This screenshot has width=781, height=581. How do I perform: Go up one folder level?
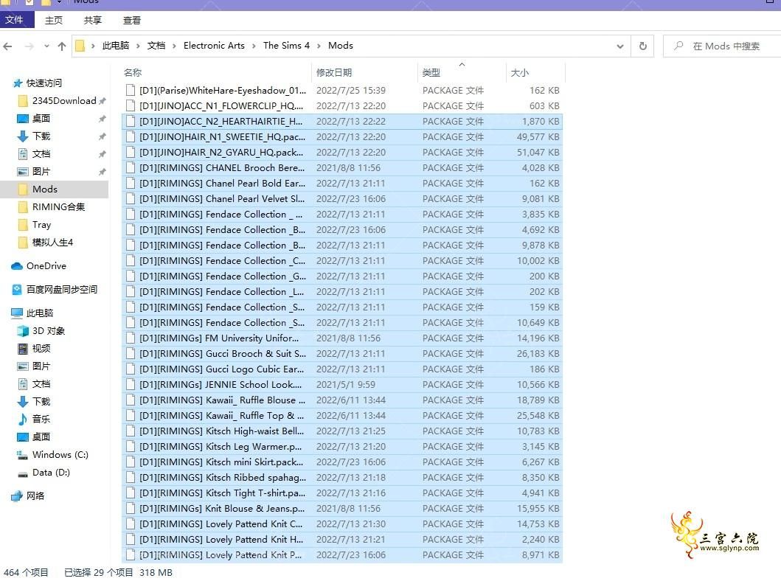click(62, 46)
